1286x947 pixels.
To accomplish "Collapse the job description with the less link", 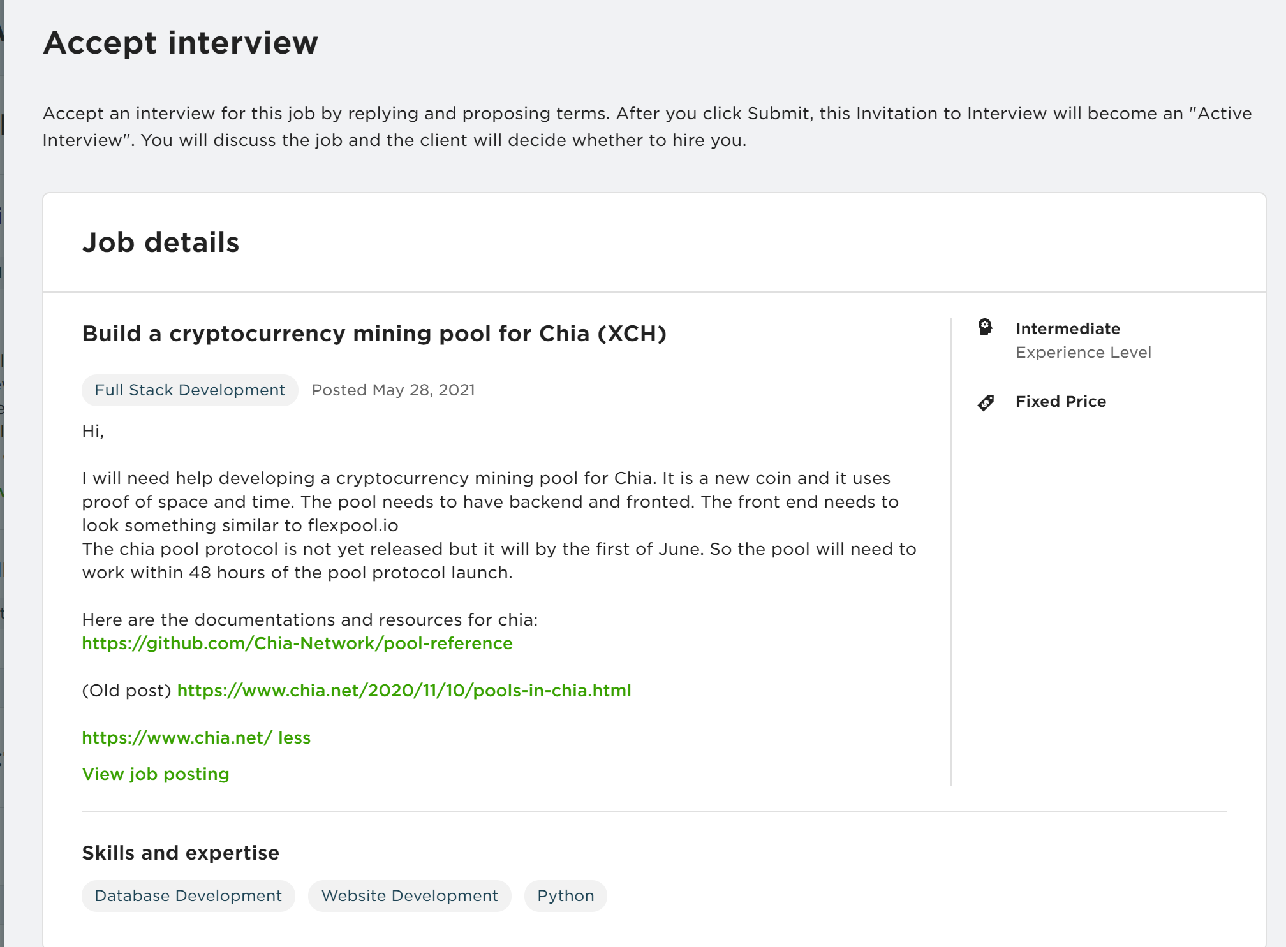I will [294, 737].
